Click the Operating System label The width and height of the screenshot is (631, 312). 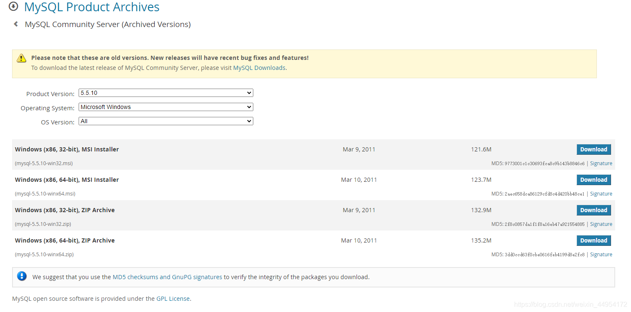(48, 108)
